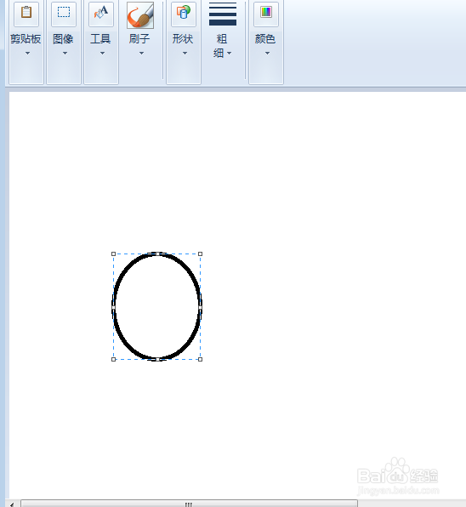Click the bottom-right ellipse selection handle

(201, 359)
